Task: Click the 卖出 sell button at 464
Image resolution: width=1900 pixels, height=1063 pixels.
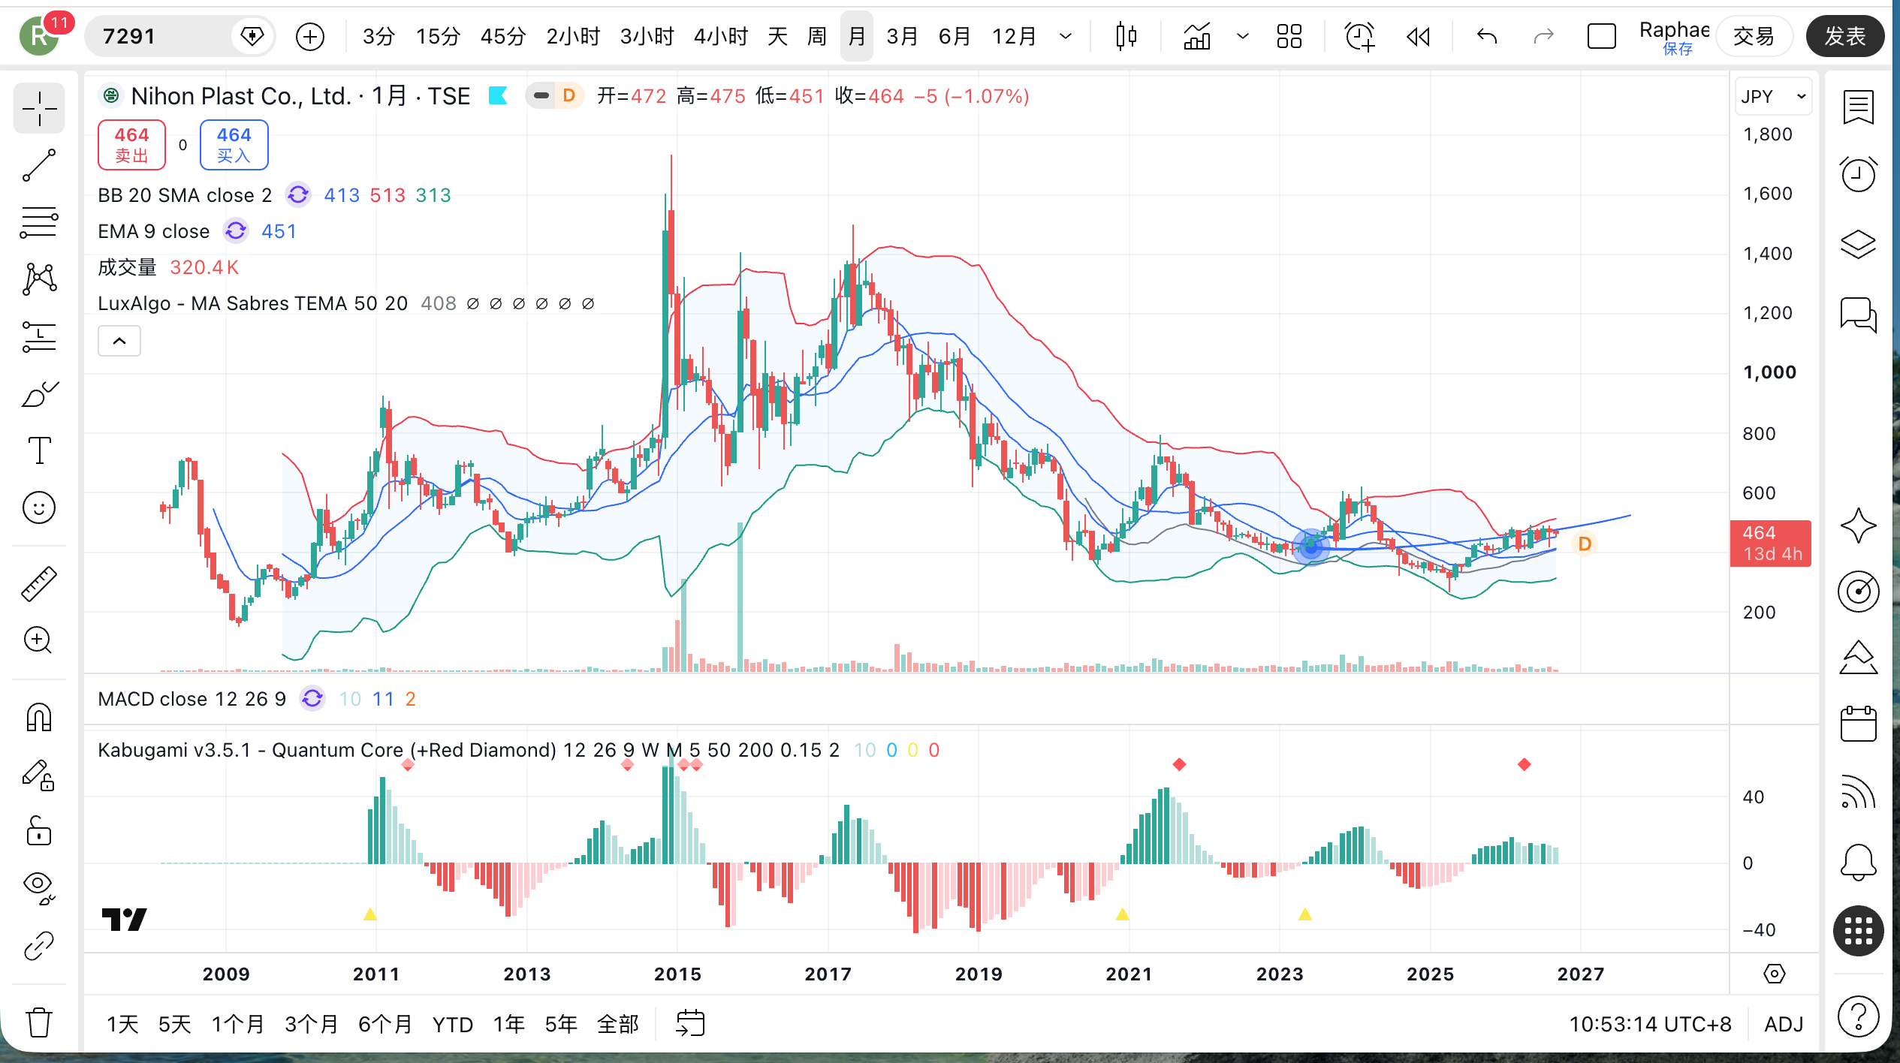Action: point(131,145)
